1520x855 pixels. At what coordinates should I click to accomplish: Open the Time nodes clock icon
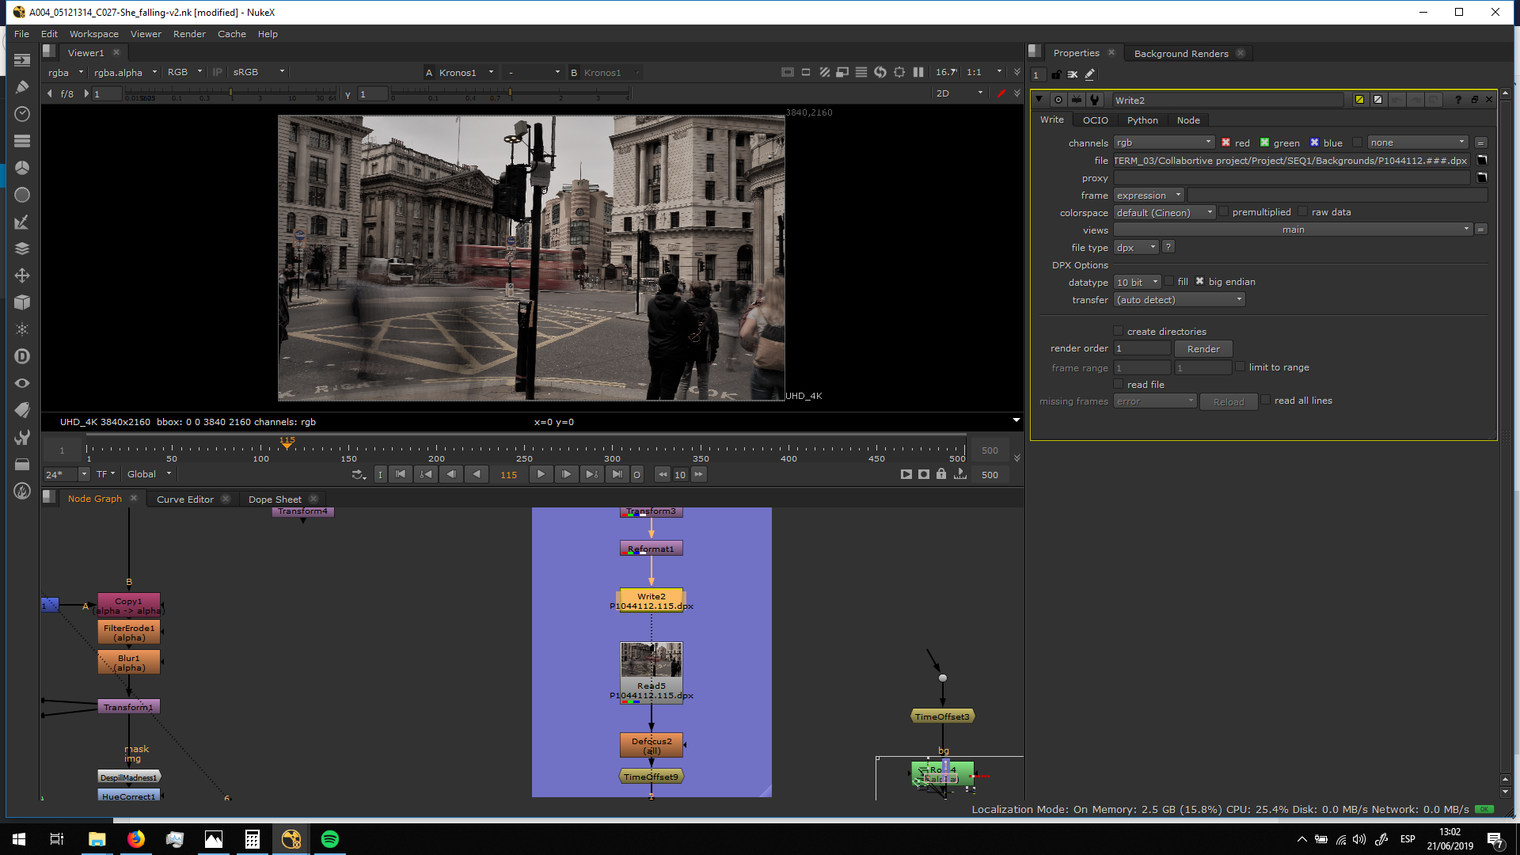pos(22,114)
